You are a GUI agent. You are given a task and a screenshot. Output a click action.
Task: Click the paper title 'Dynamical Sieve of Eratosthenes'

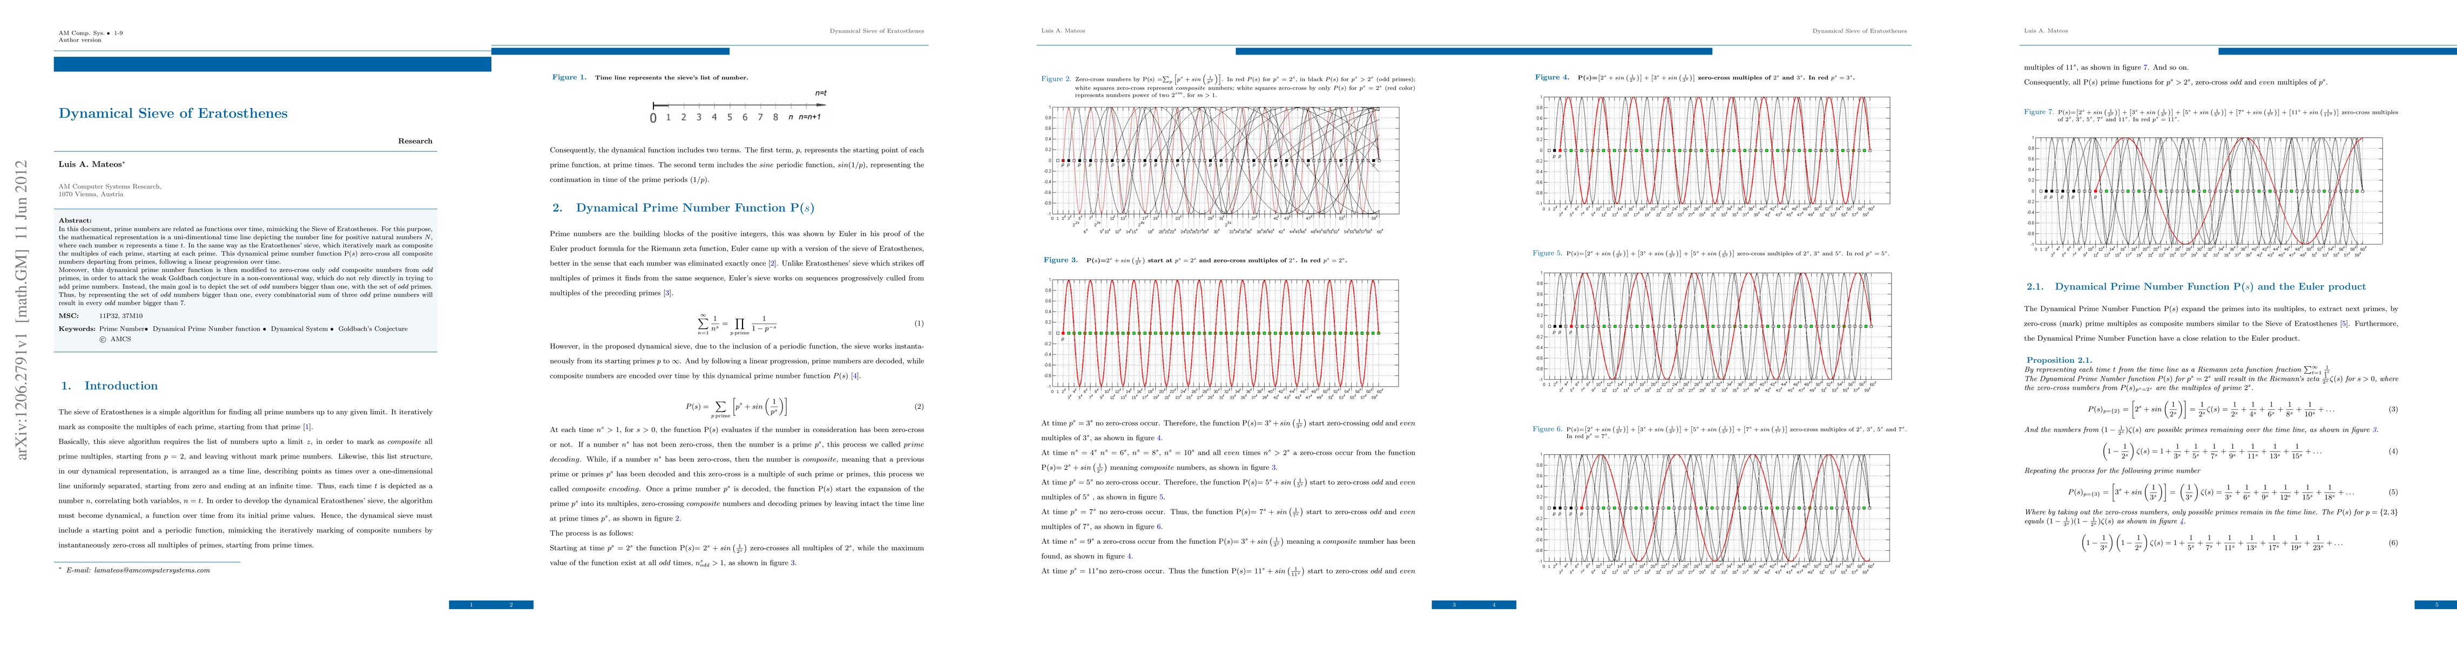click(173, 113)
